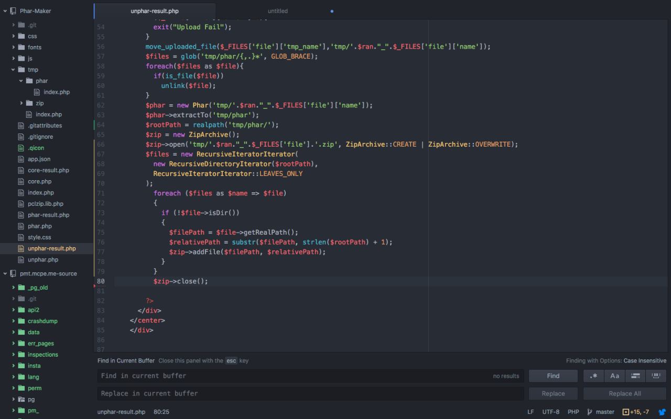The width and height of the screenshot is (671, 419).
Task: Click the Phar-Maker repository icon
Action: click(13, 11)
